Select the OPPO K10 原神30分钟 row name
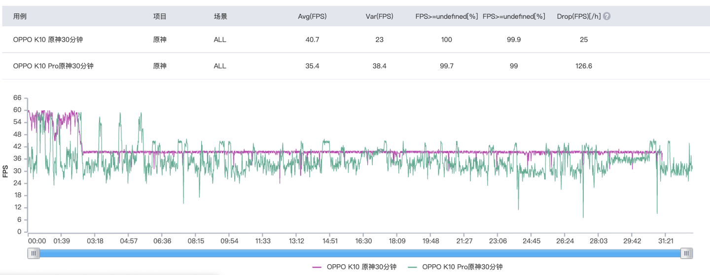 point(48,39)
